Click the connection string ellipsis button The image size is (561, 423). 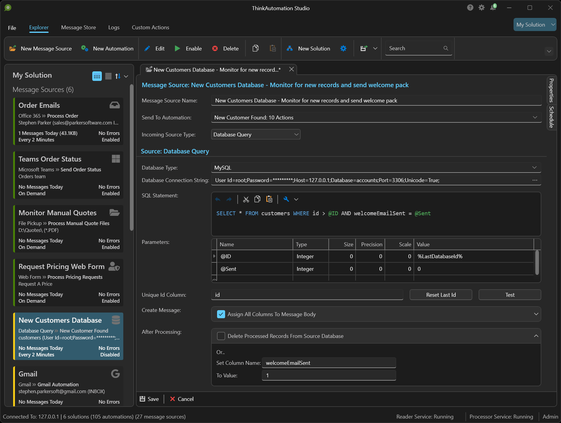535,180
